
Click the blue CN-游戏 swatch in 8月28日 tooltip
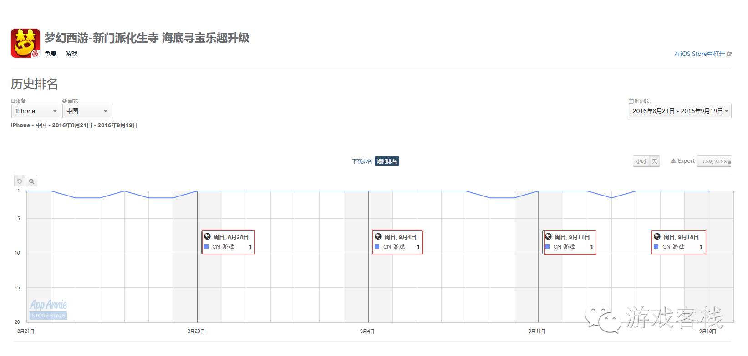coord(206,246)
